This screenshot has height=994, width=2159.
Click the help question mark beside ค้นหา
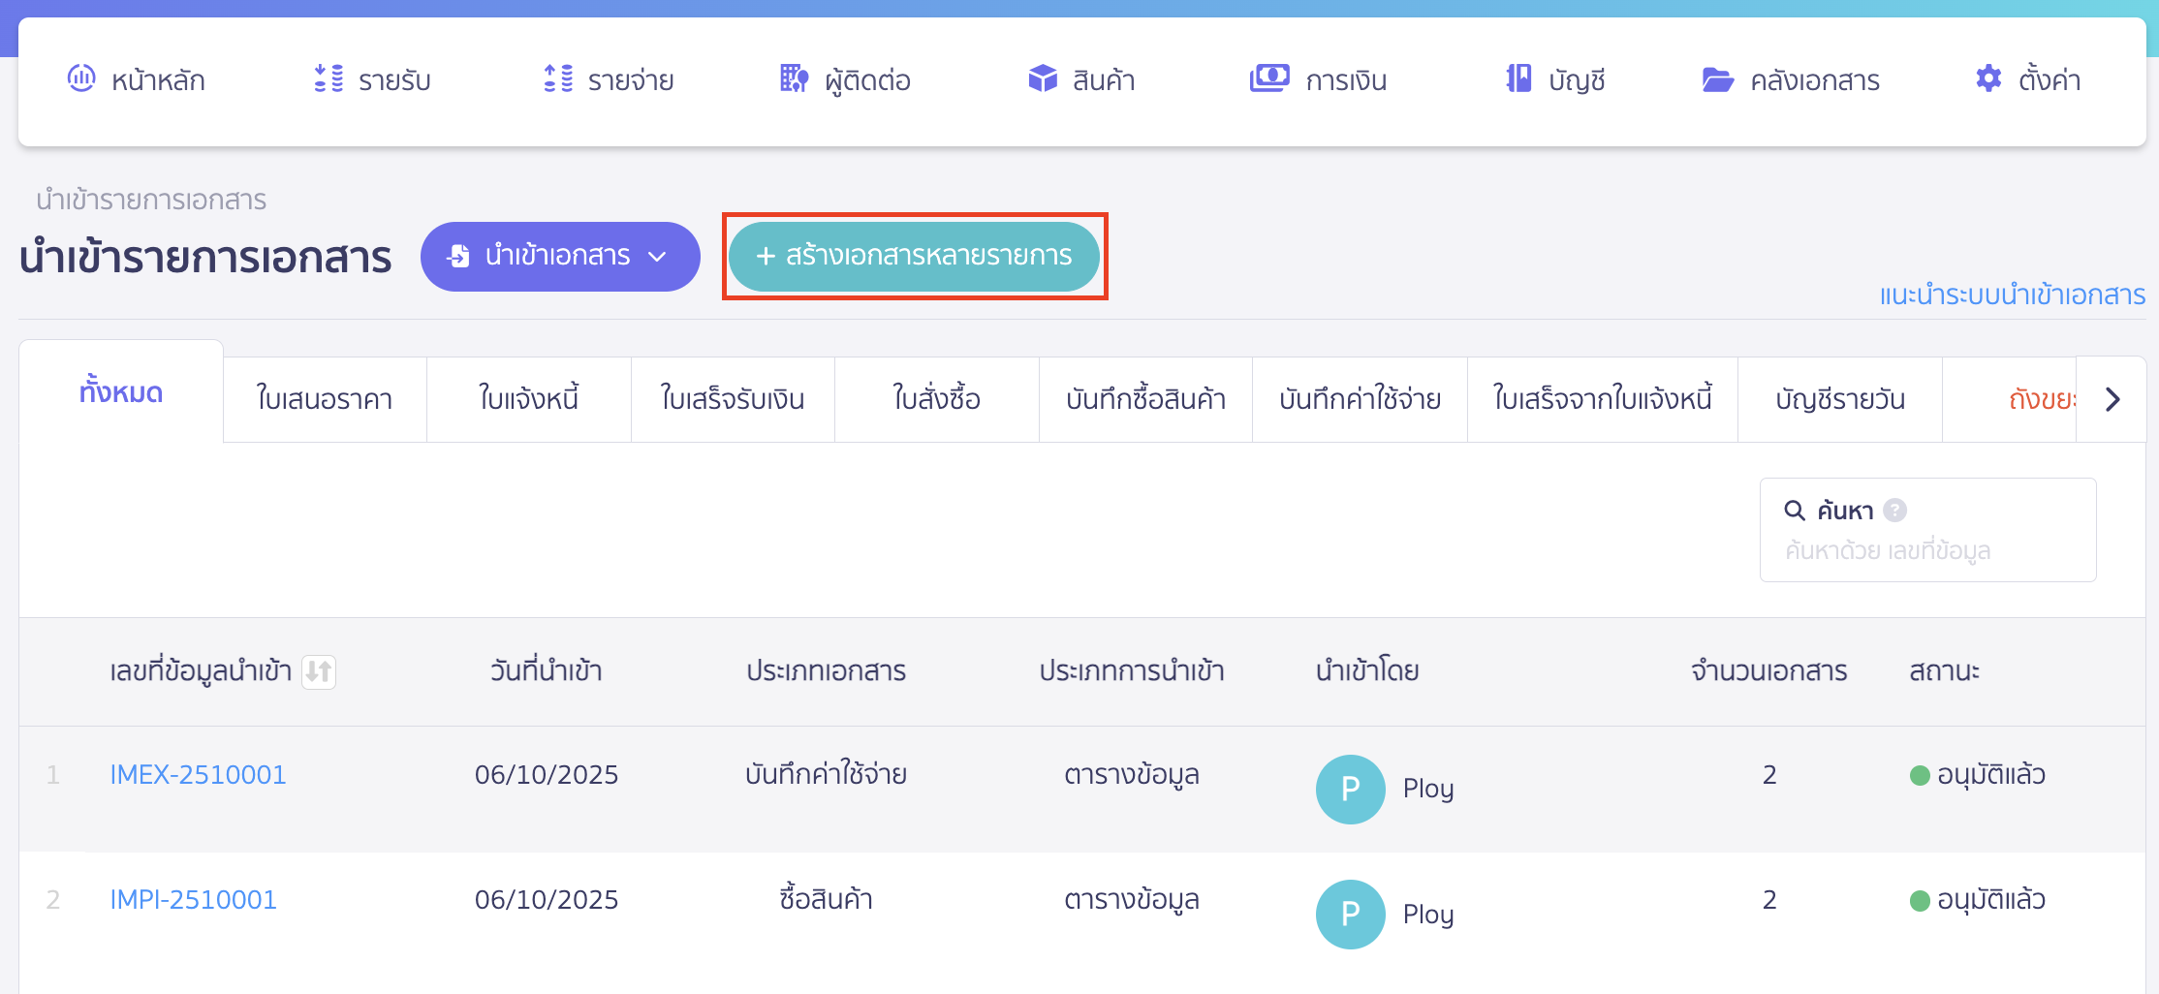[1896, 511]
